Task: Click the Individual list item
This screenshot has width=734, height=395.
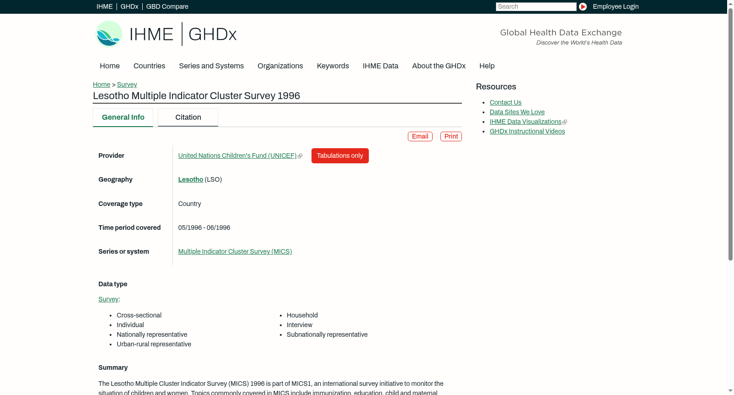Action: click(130, 325)
